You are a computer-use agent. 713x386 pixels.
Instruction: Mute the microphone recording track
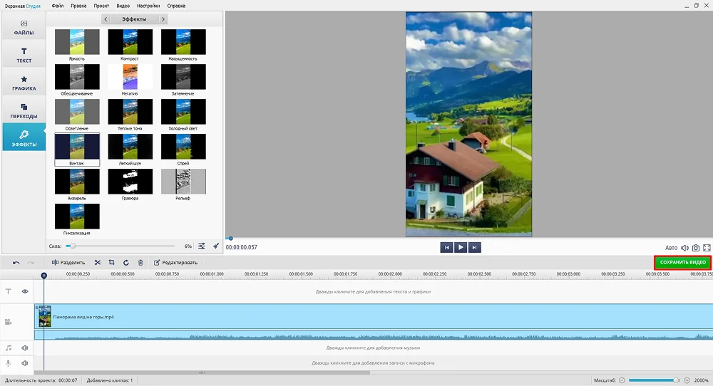point(25,362)
